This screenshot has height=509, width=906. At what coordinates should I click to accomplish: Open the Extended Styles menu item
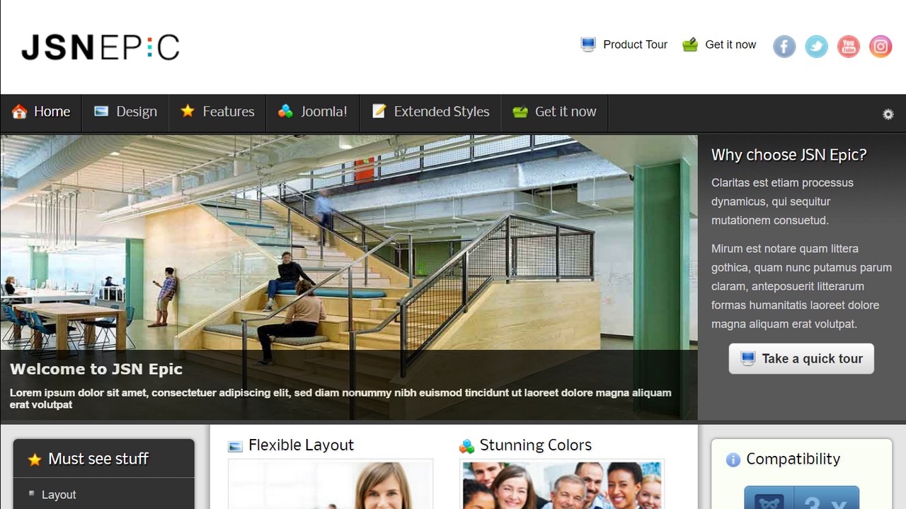coord(431,112)
